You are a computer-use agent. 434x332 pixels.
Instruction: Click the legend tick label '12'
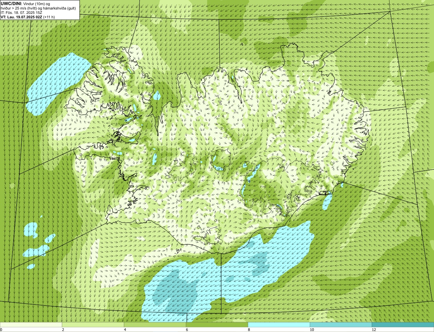pyautogui.click(x=374, y=330)
